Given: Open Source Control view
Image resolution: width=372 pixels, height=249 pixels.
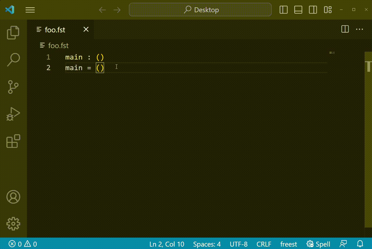Looking at the screenshot, I should pyautogui.click(x=13, y=87).
